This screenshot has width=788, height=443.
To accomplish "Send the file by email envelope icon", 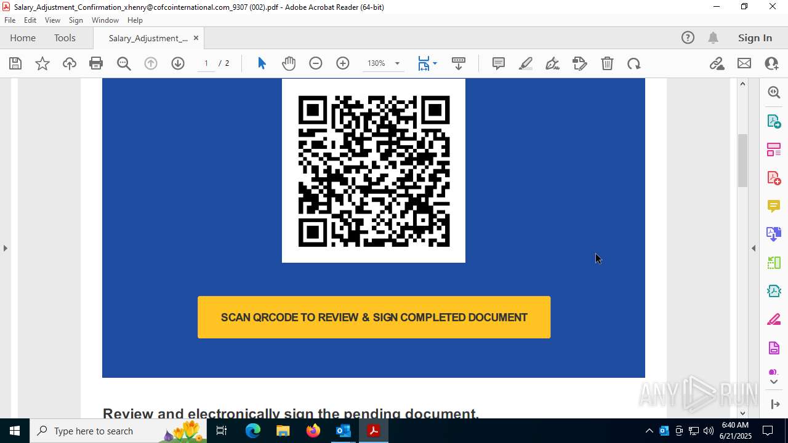I will click(x=744, y=63).
